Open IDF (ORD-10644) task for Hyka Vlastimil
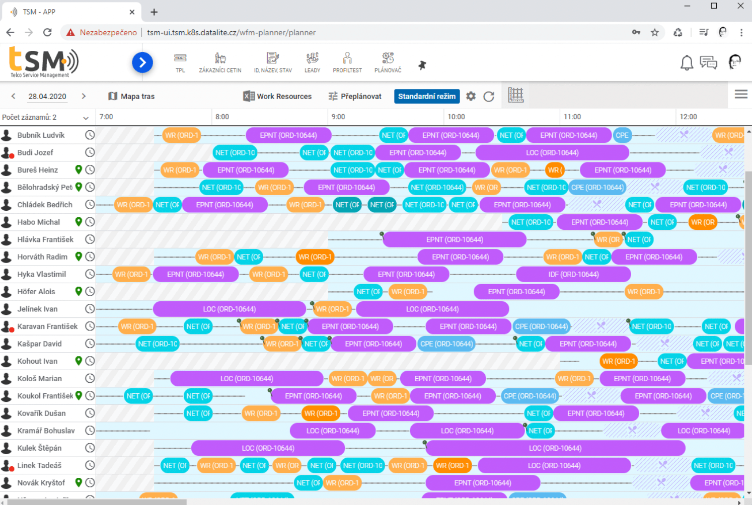Image resolution: width=752 pixels, height=505 pixels. click(573, 274)
